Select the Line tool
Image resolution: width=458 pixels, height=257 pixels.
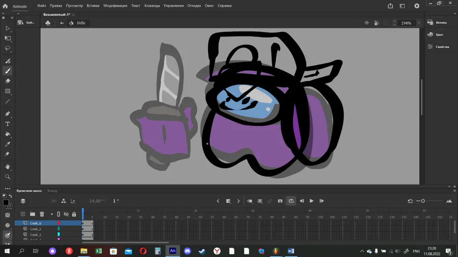[x=8, y=102]
